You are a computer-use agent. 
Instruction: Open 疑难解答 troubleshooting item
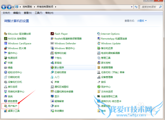57,101
